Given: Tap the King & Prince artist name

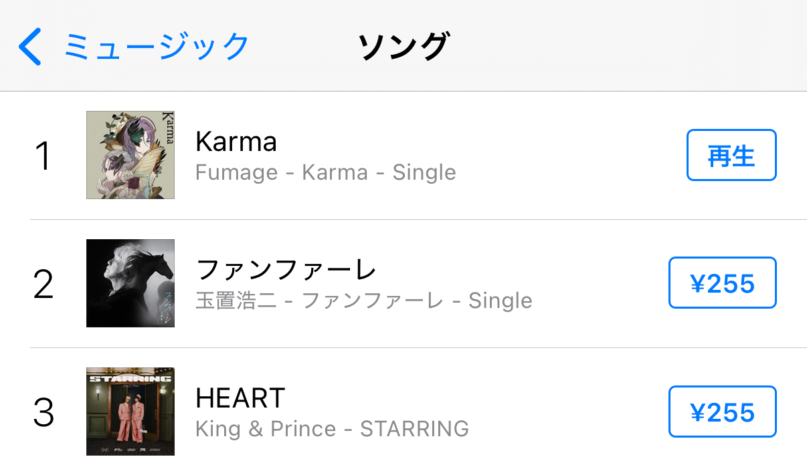Looking at the screenshot, I should 266,429.
